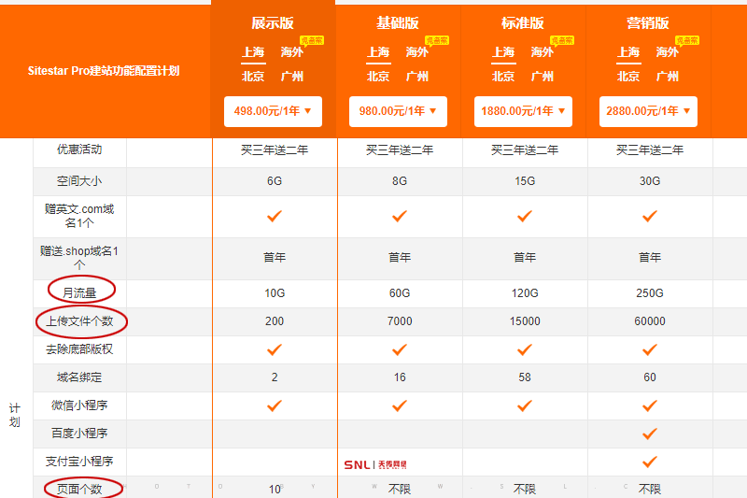This screenshot has width=747, height=498.
Task: Click the .com域名 checkmark for 展示版
Action: pos(275,217)
